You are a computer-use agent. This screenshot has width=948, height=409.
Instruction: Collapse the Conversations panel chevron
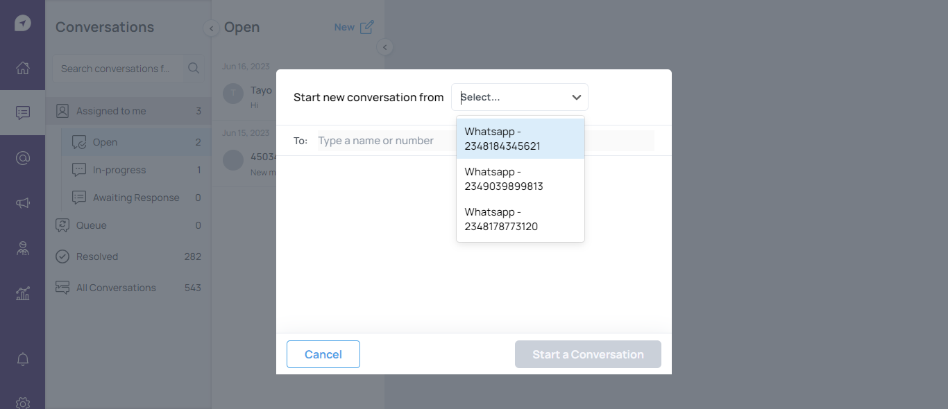[x=210, y=28]
